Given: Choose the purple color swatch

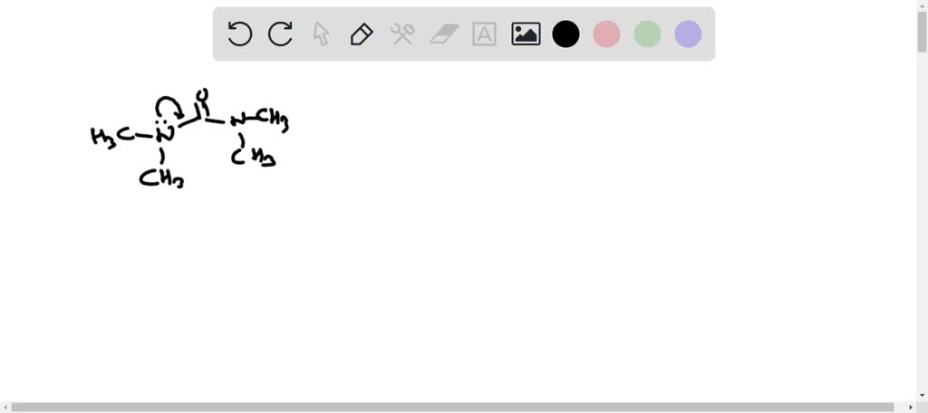Looking at the screenshot, I should 689,34.
